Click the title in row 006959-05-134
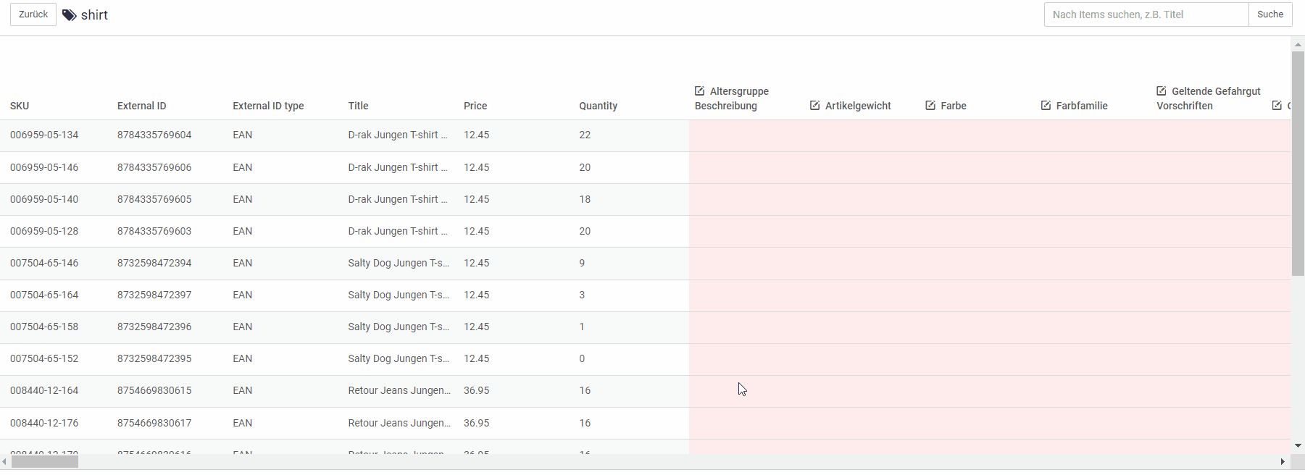1305x475 pixels. coord(398,135)
